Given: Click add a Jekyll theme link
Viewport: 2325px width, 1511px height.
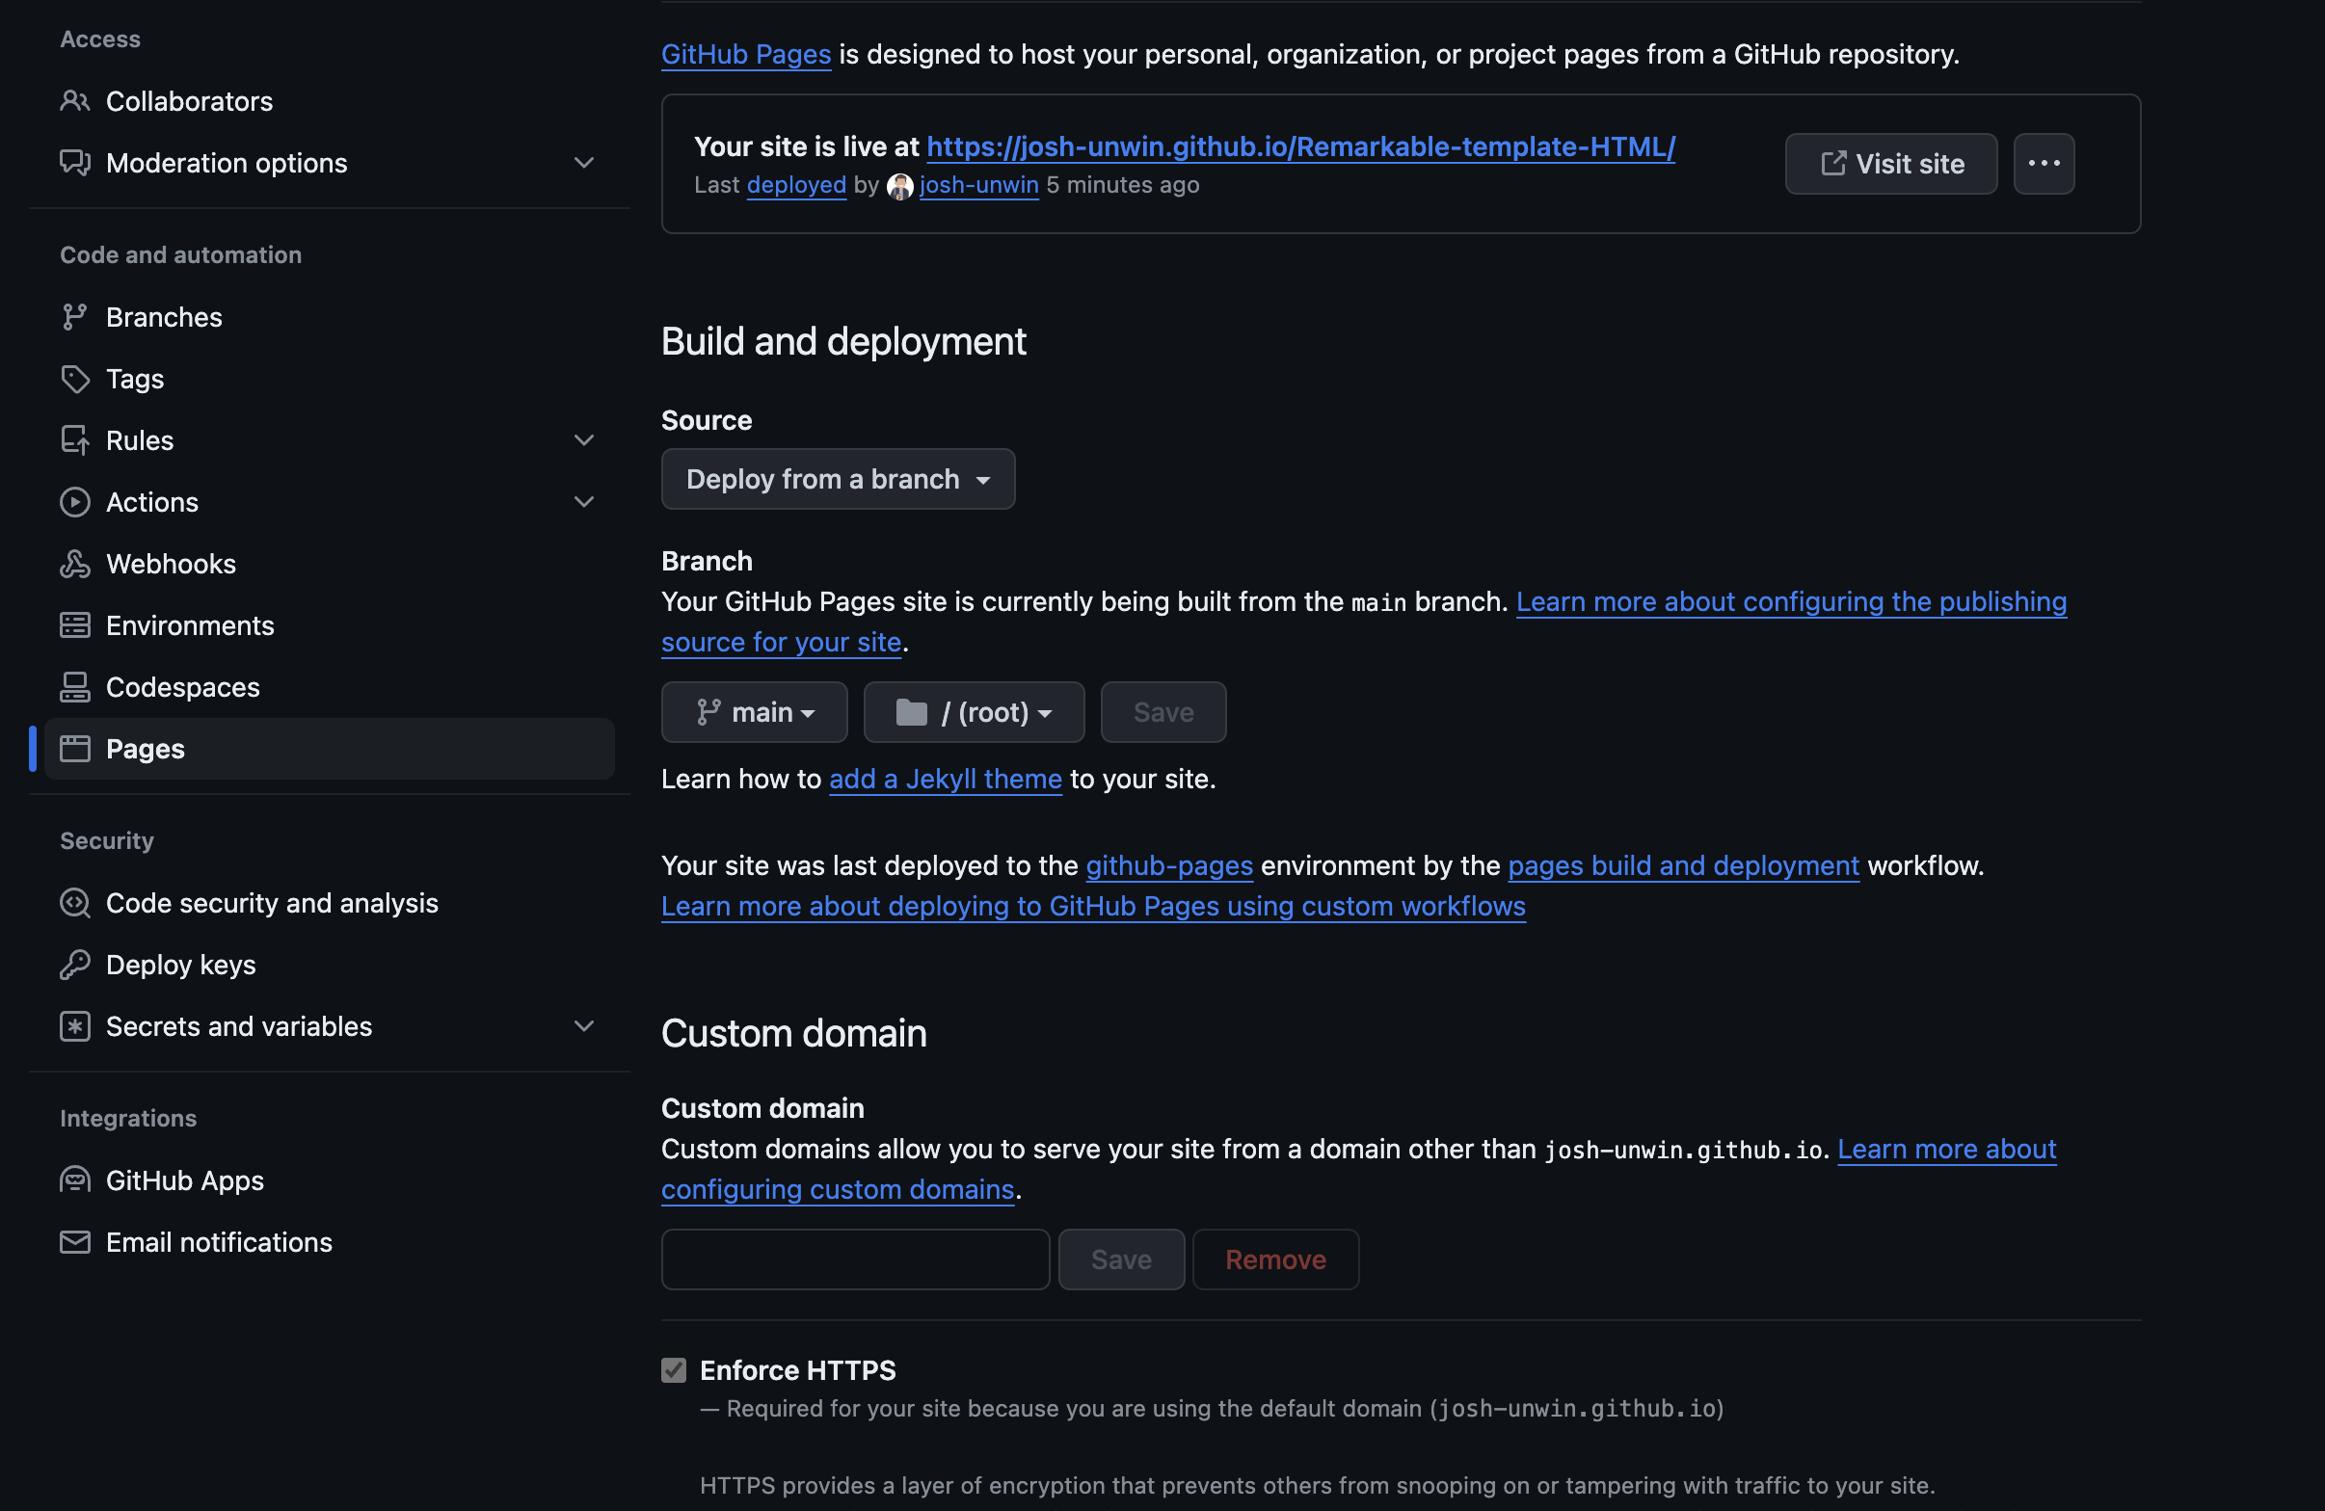Looking at the screenshot, I should 946,780.
